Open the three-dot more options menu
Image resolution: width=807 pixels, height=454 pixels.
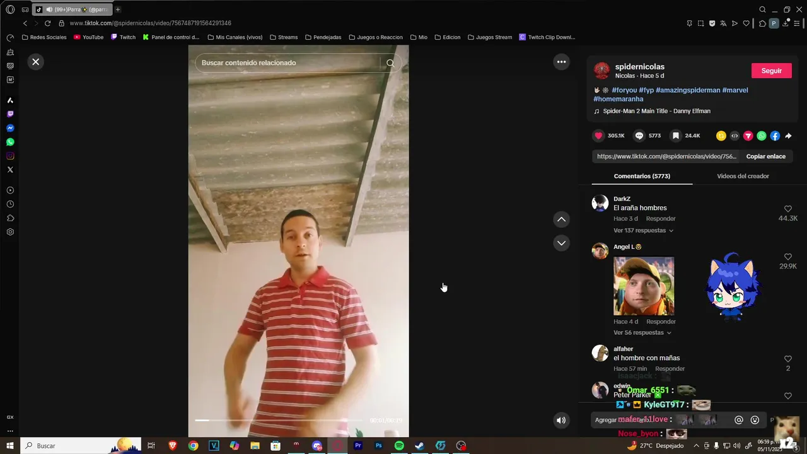[x=561, y=62]
